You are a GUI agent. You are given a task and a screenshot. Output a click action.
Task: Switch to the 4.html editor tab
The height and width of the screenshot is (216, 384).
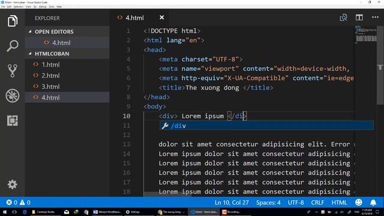click(x=140, y=17)
